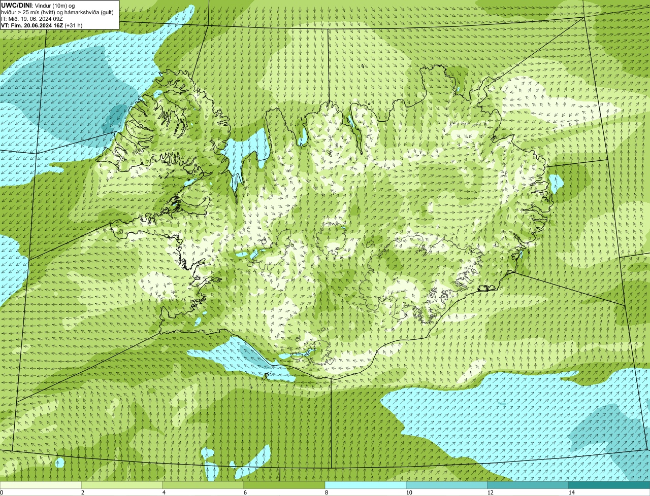Click the 12–14 m/s teal-blue legend swatch
650x496 pixels.
pyautogui.click(x=528, y=485)
